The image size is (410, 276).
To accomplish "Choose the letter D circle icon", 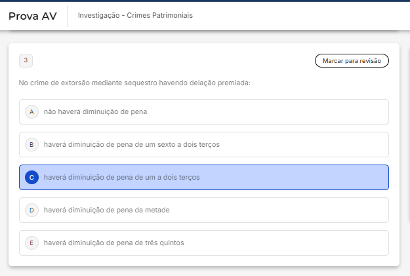I will [31, 210].
